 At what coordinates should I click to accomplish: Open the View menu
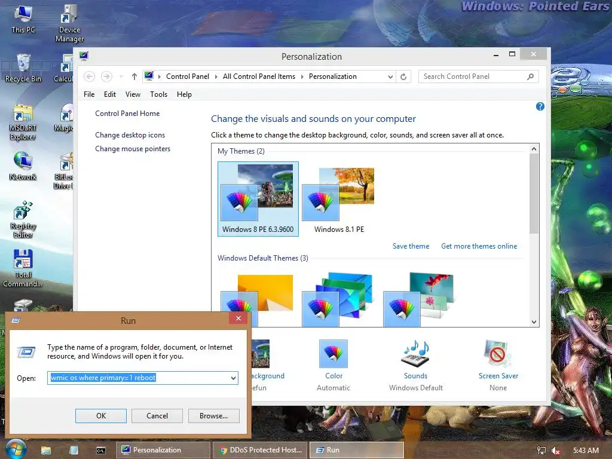coord(133,94)
